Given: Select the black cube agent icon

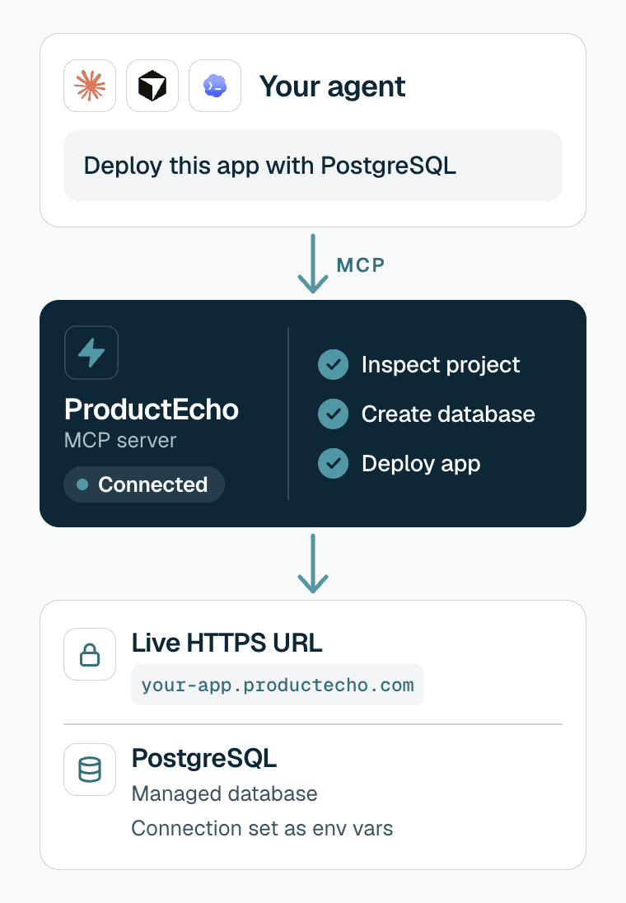Looking at the screenshot, I should click(x=152, y=86).
